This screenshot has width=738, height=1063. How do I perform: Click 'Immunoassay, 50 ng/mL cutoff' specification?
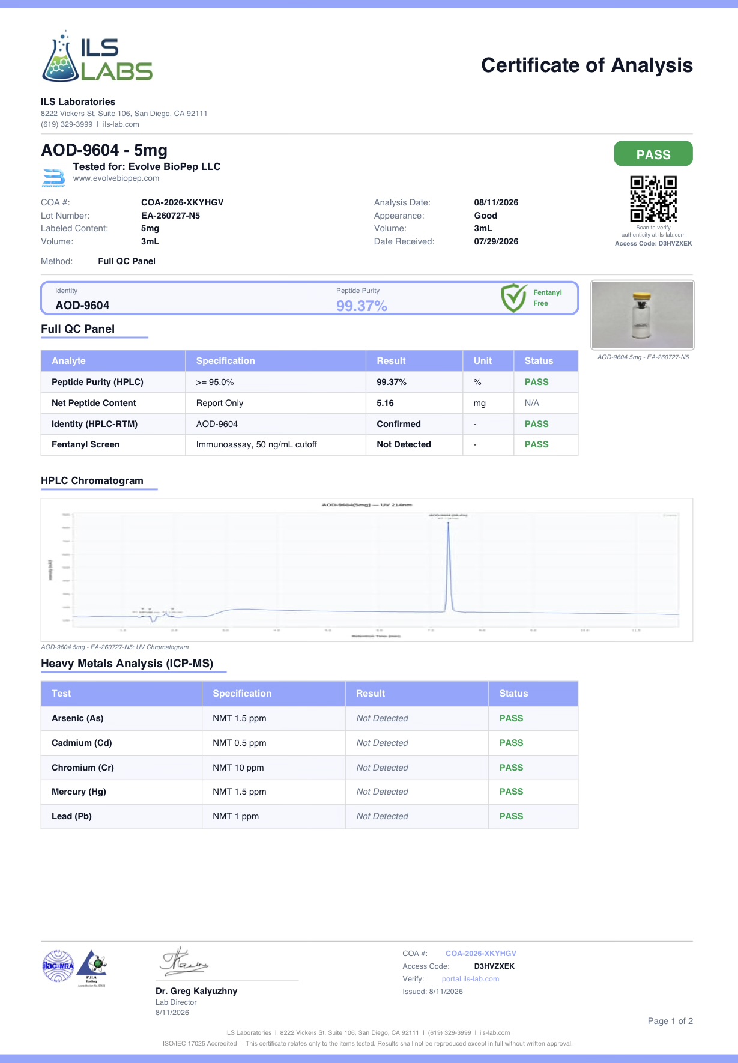256,444
